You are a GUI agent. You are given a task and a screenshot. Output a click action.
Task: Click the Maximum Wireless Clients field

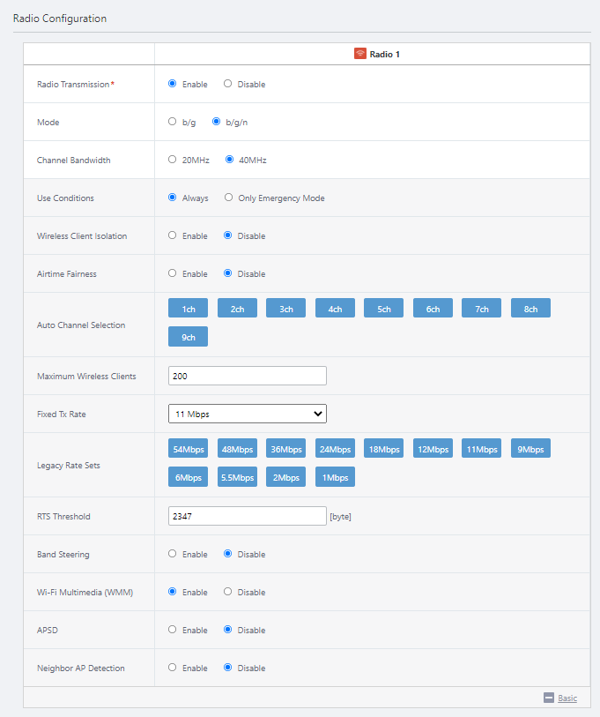[247, 376]
